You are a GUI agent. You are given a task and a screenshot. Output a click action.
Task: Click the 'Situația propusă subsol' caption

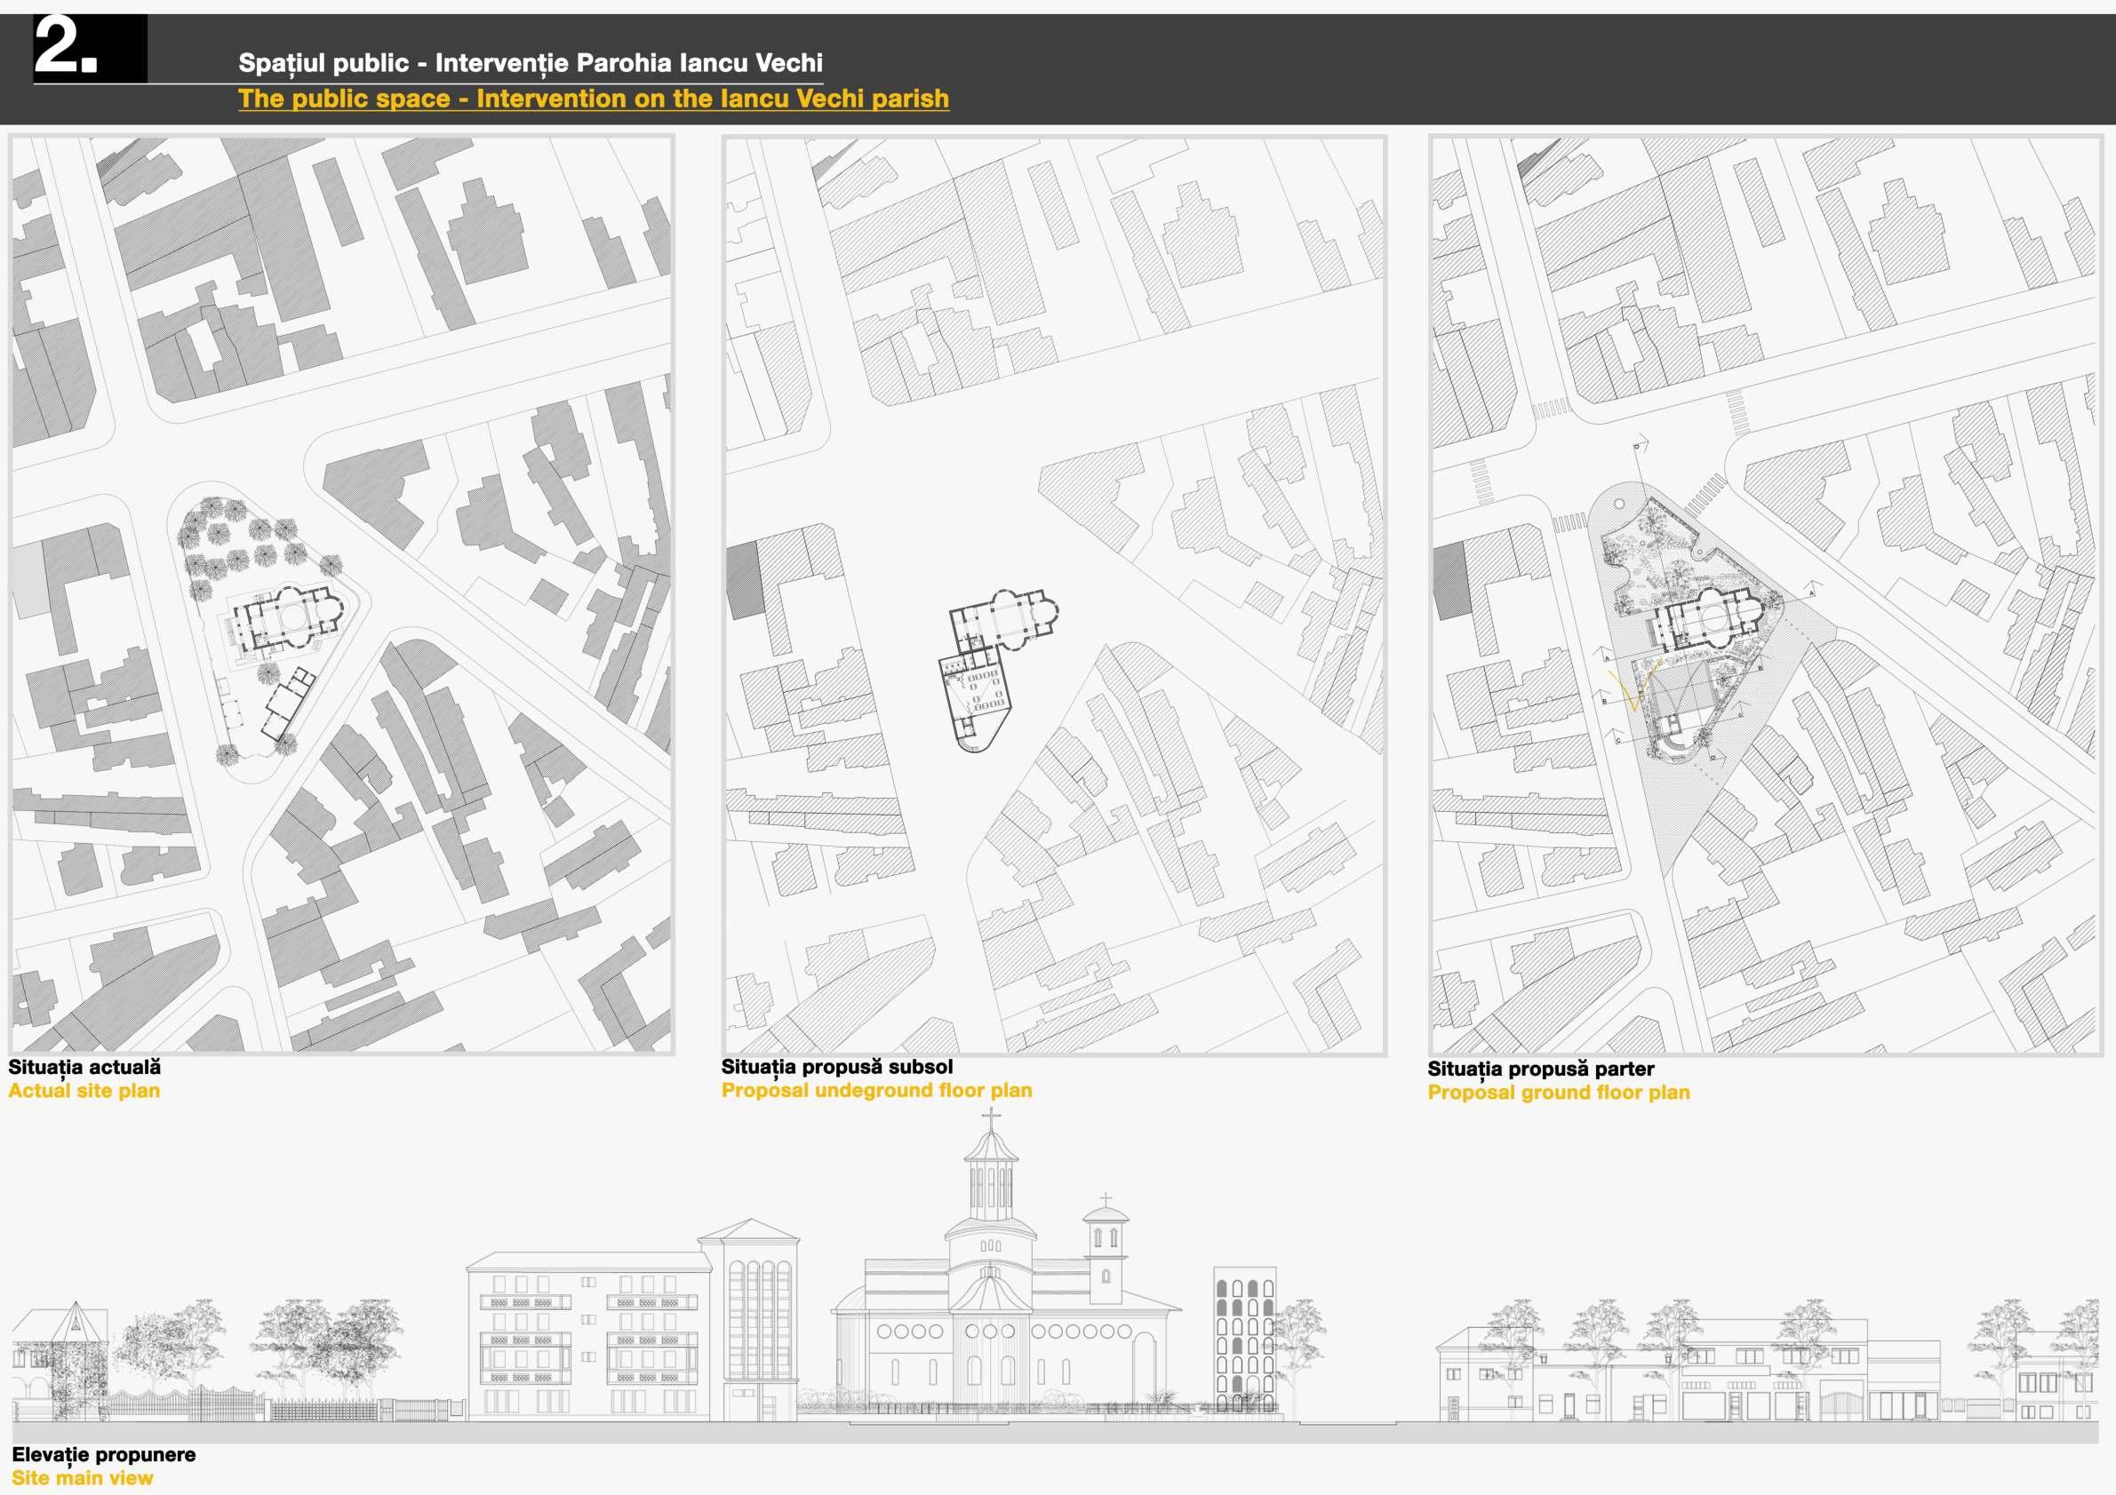(837, 1067)
